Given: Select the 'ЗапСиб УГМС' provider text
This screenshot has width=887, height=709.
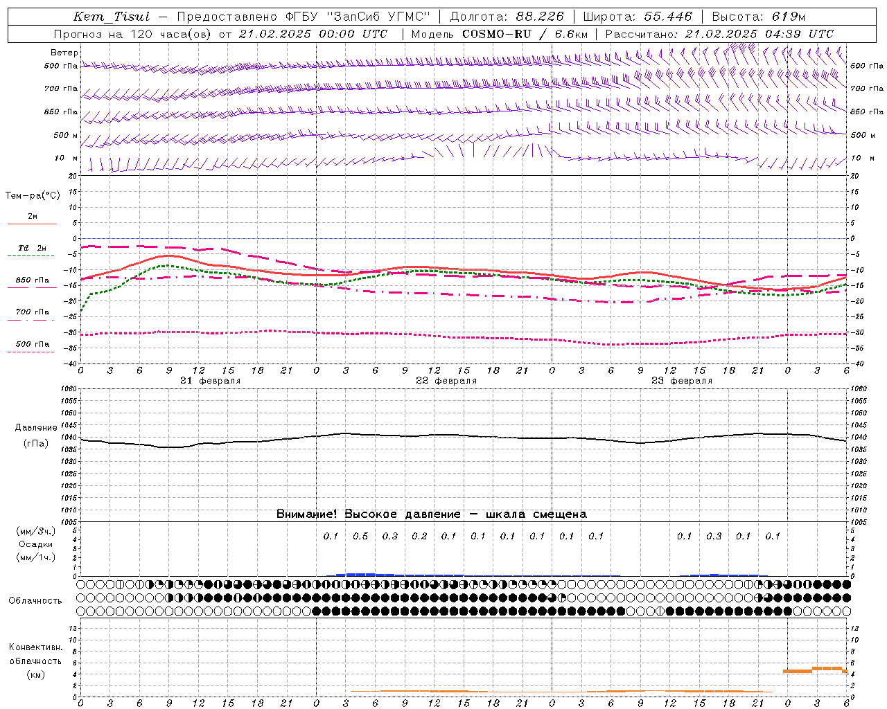Looking at the screenshot, I should coord(378,17).
